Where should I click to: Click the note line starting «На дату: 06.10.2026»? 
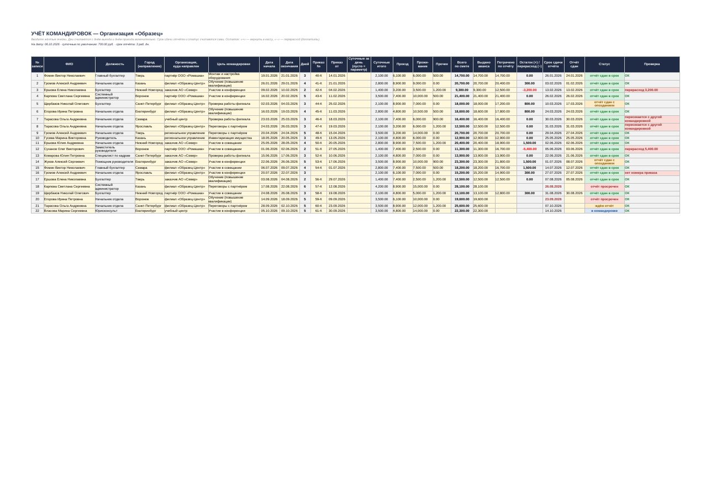(x=90, y=44)
